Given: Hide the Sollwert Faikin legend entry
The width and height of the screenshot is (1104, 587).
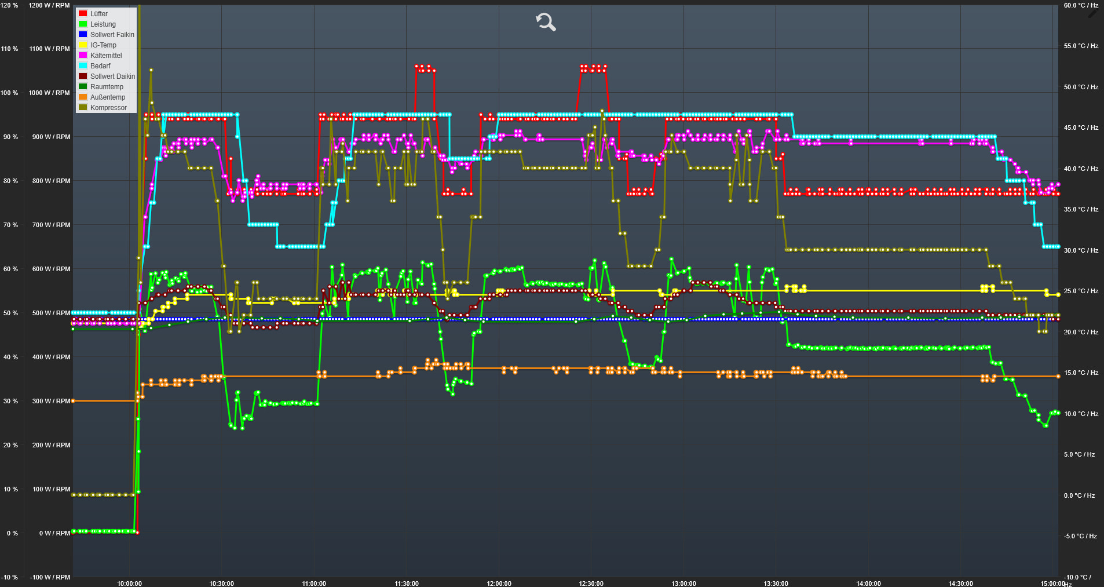Looking at the screenshot, I should [x=112, y=35].
